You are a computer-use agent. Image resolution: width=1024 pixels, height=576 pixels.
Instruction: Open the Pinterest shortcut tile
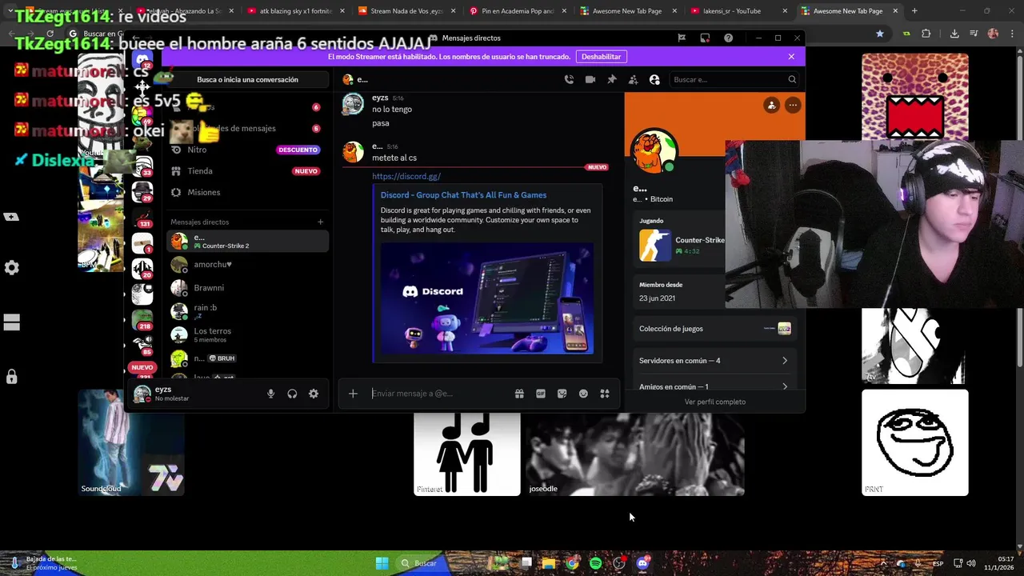(467, 454)
